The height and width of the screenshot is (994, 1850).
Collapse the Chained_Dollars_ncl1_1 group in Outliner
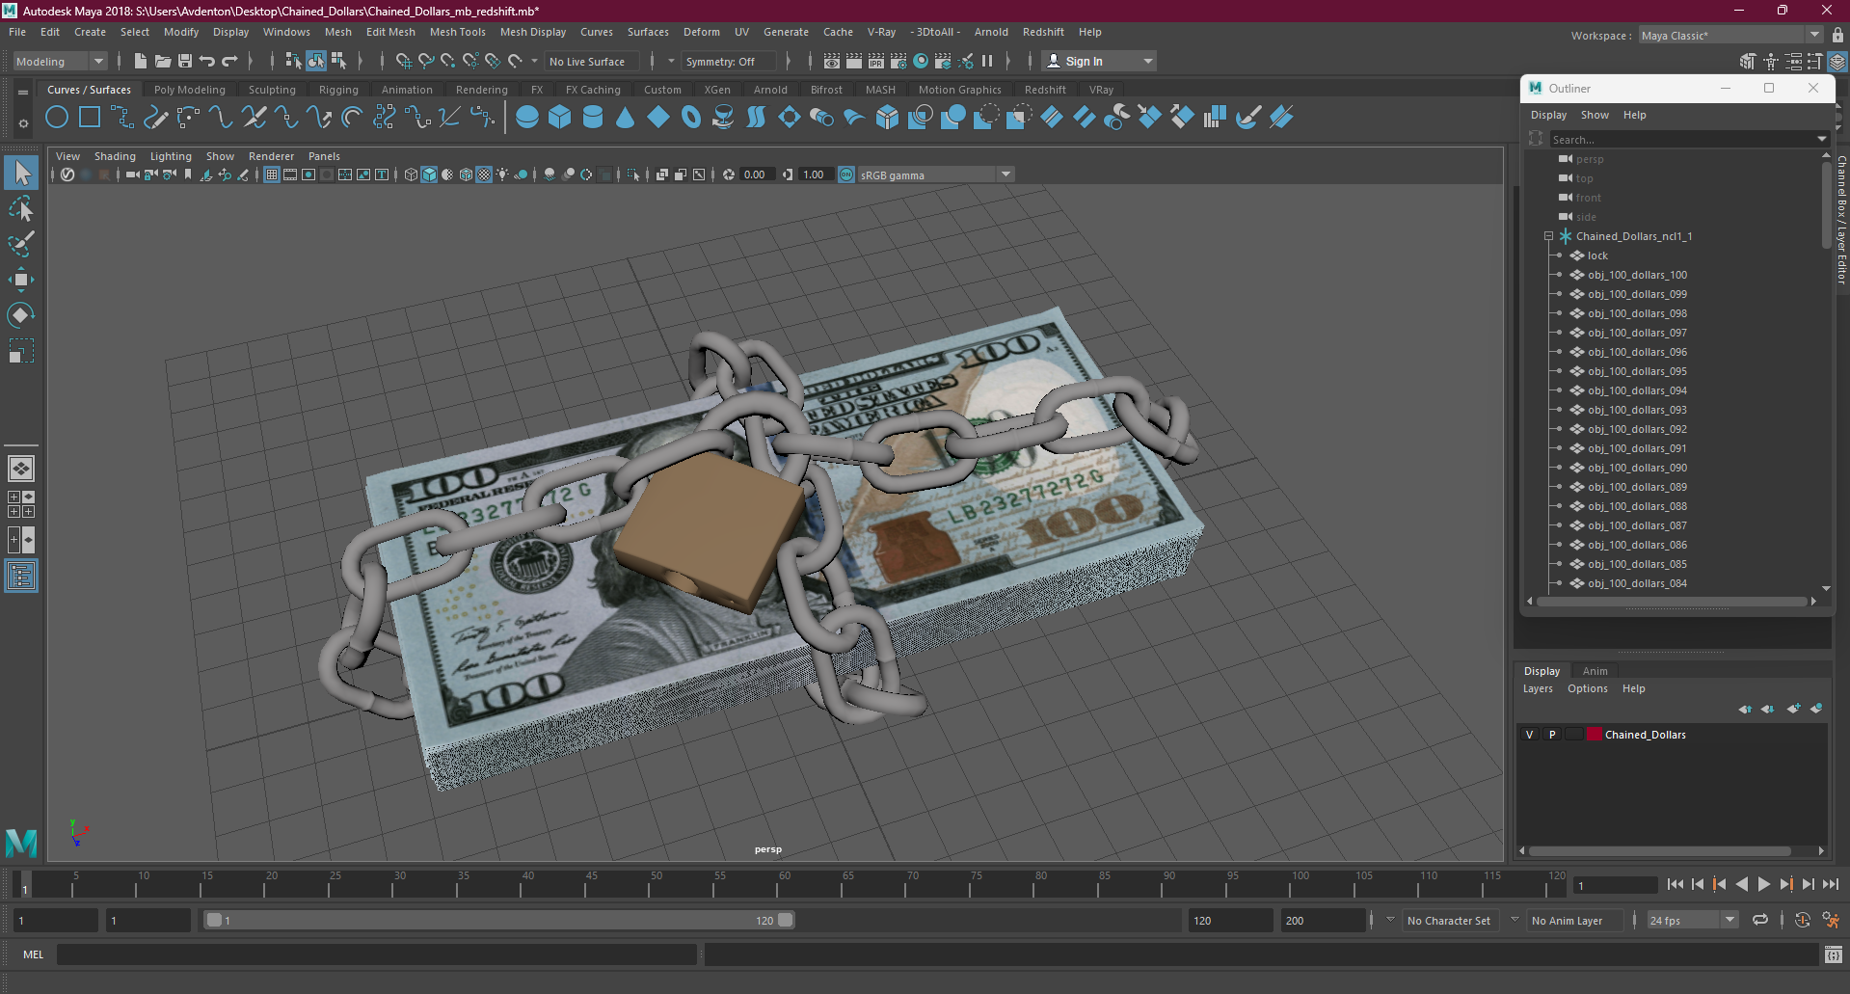tap(1548, 236)
